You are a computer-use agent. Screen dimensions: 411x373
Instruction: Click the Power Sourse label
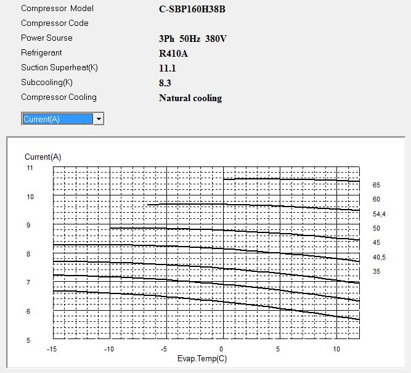pos(46,38)
